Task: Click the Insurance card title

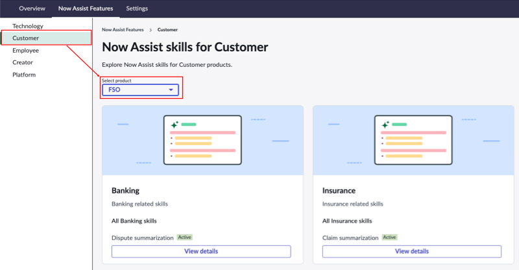Action: 339,190
